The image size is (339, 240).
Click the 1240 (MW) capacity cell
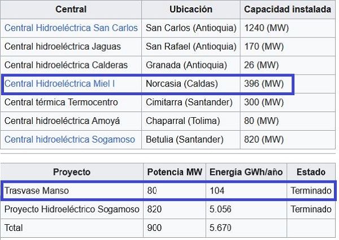click(x=266, y=28)
